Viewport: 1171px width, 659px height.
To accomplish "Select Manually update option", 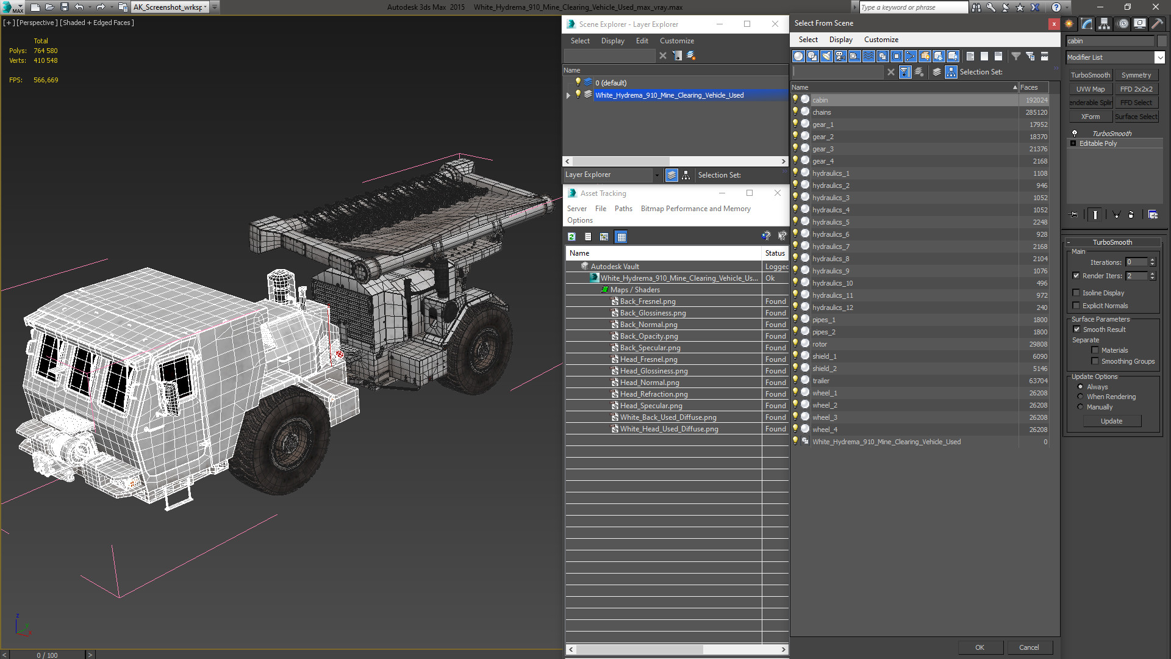I will point(1080,407).
